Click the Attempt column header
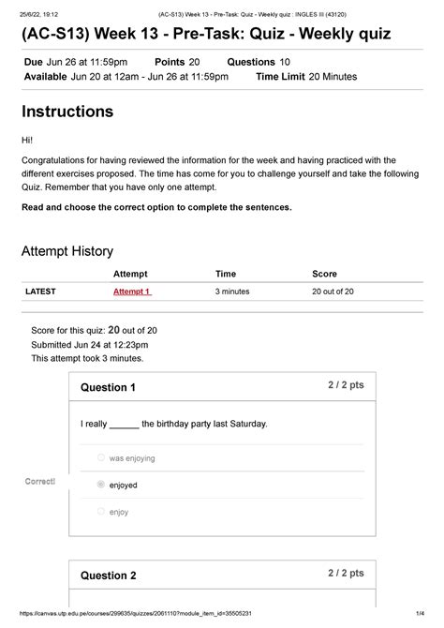 (x=130, y=274)
